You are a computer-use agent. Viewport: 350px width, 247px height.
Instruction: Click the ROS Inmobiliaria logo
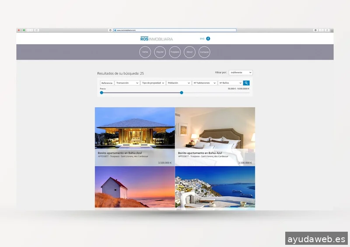pos(157,39)
